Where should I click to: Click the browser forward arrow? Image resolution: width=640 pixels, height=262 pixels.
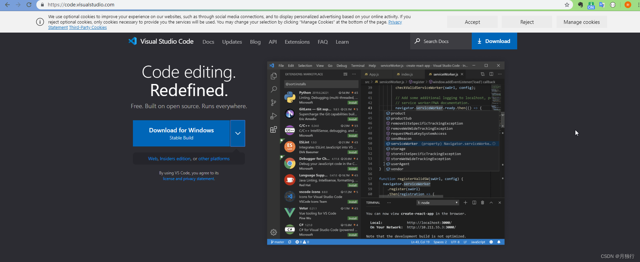pos(18,5)
